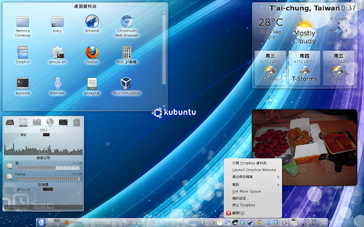This screenshot has width=364, height=227.
Task: Open the 周四 T-Storms forecast card
Action: tap(304, 68)
